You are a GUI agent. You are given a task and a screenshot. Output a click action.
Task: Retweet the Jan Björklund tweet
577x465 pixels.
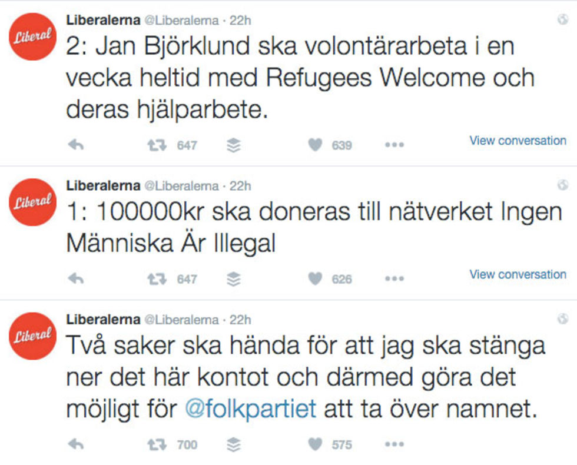pyautogui.click(x=155, y=145)
